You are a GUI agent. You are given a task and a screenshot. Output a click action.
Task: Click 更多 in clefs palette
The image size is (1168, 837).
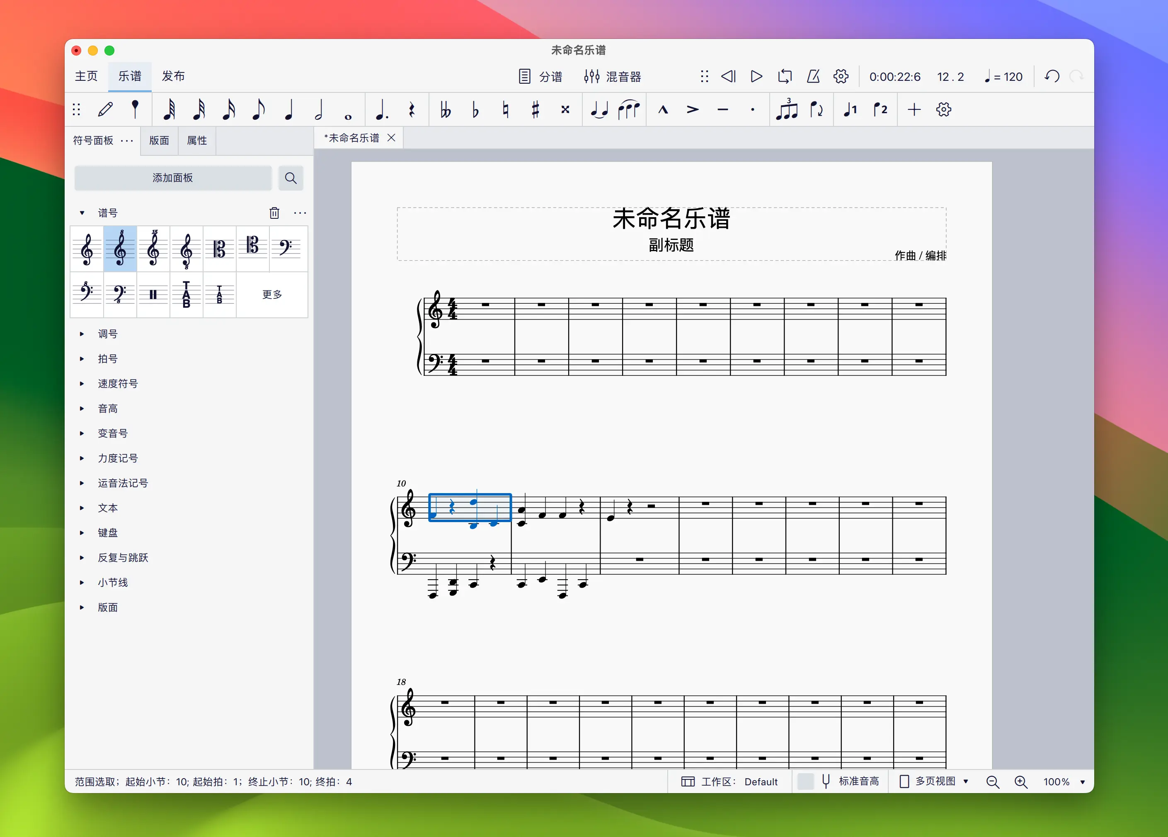pyautogui.click(x=272, y=295)
